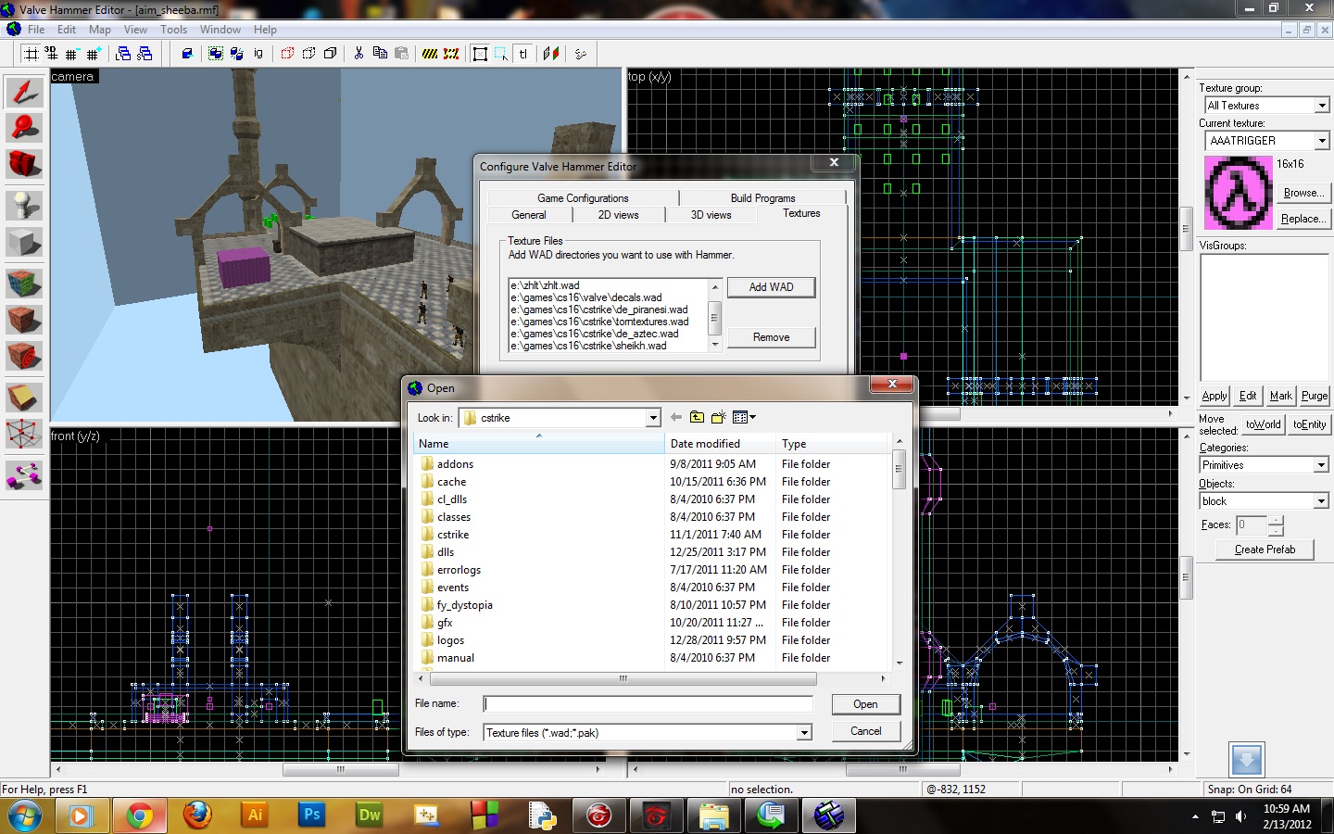Toggle Scaling Texture Lock
Image resolution: width=1334 pixels, height=834 pixels.
(x=551, y=54)
